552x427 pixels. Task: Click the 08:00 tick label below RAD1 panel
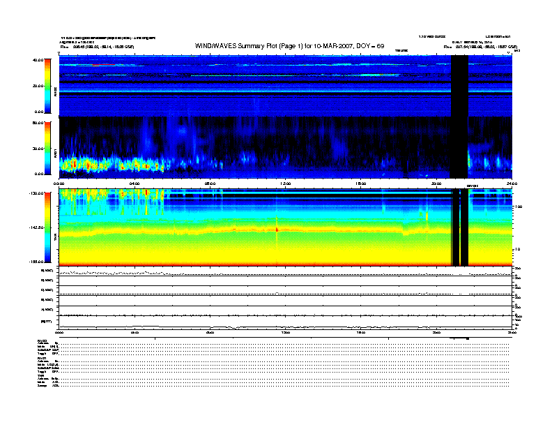click(x=210, y=183)
